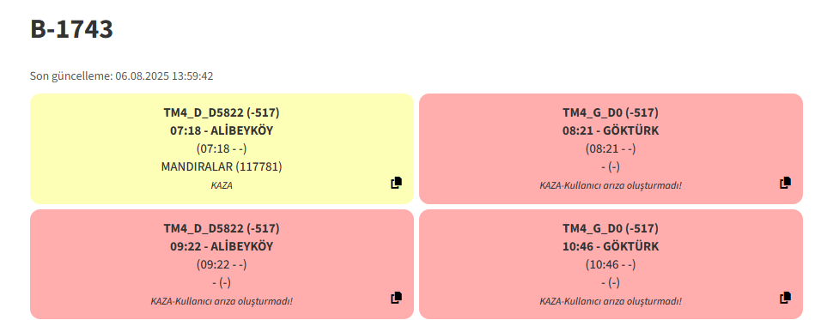Click the (08:21 - -) time range

[x=611, y=148]
